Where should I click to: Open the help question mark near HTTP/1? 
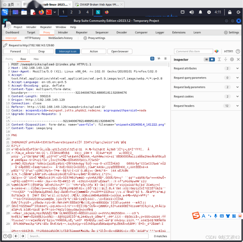238,52
